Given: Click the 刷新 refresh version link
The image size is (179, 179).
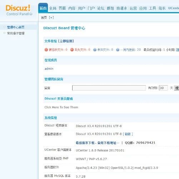Looking at the screenshot, I should (x=128, y=134).
